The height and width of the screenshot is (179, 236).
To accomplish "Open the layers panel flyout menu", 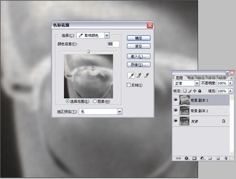I will [232, 78].
